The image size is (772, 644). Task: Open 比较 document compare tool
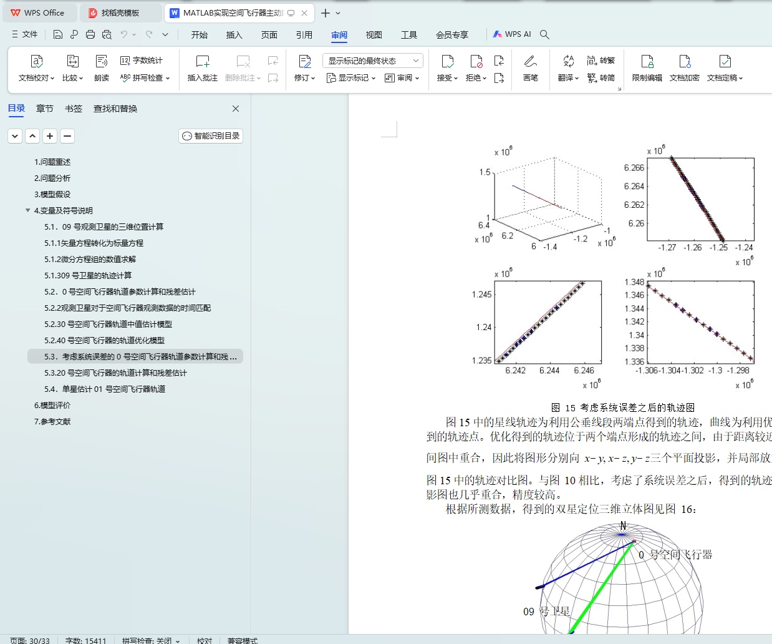tap(72, 68)
